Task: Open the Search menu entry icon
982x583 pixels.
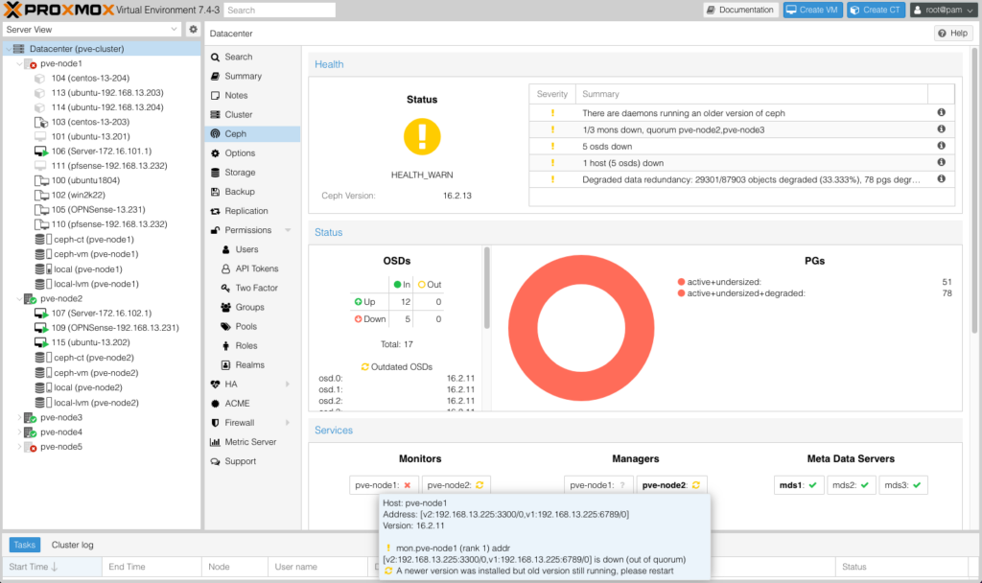Action: (x=215, y=57)
